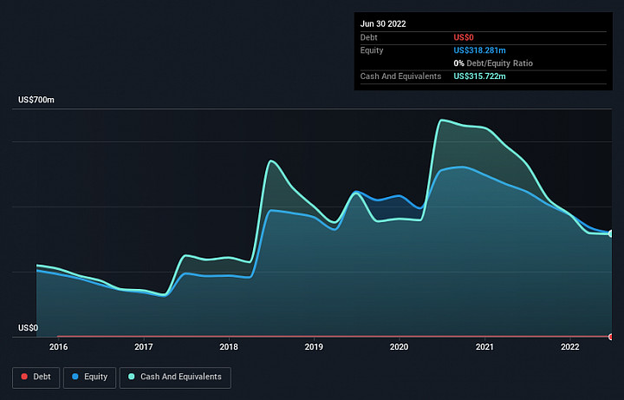Click the 2019 axis label

(x=314, y=347)
